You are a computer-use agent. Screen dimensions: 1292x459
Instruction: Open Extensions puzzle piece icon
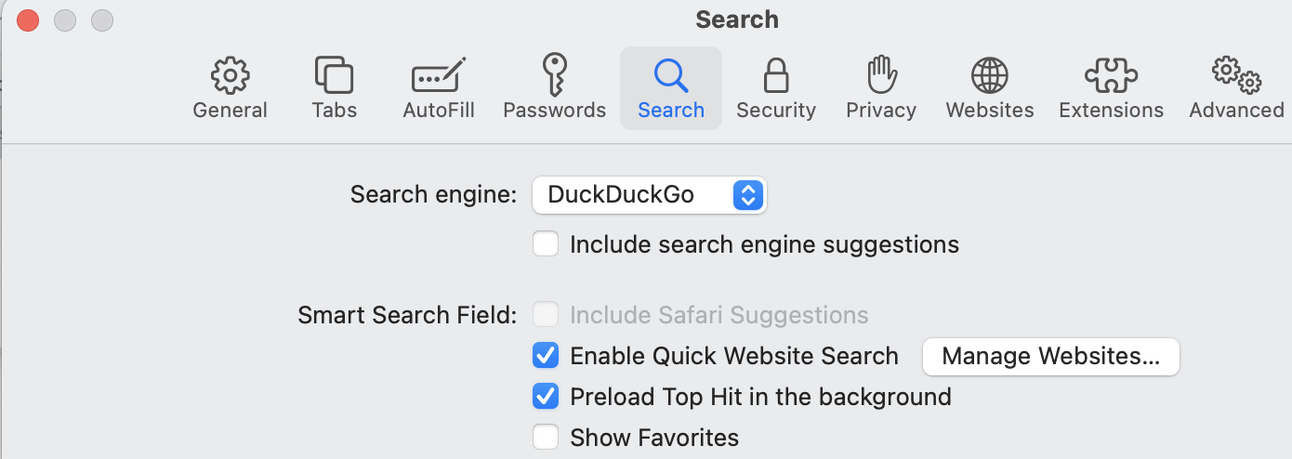pyautogui.click(x=1111, y=75)
